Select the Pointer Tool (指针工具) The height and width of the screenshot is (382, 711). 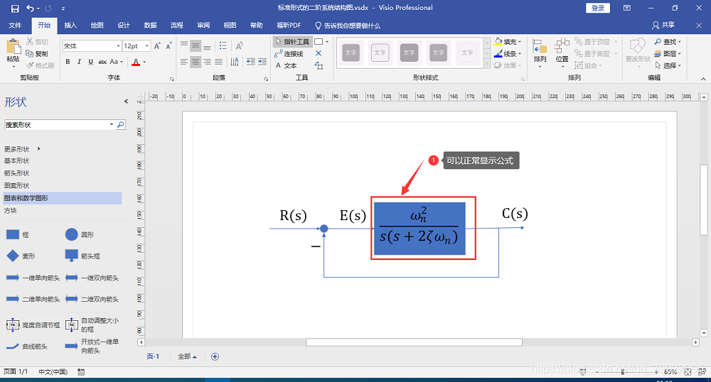pos(292,42)
